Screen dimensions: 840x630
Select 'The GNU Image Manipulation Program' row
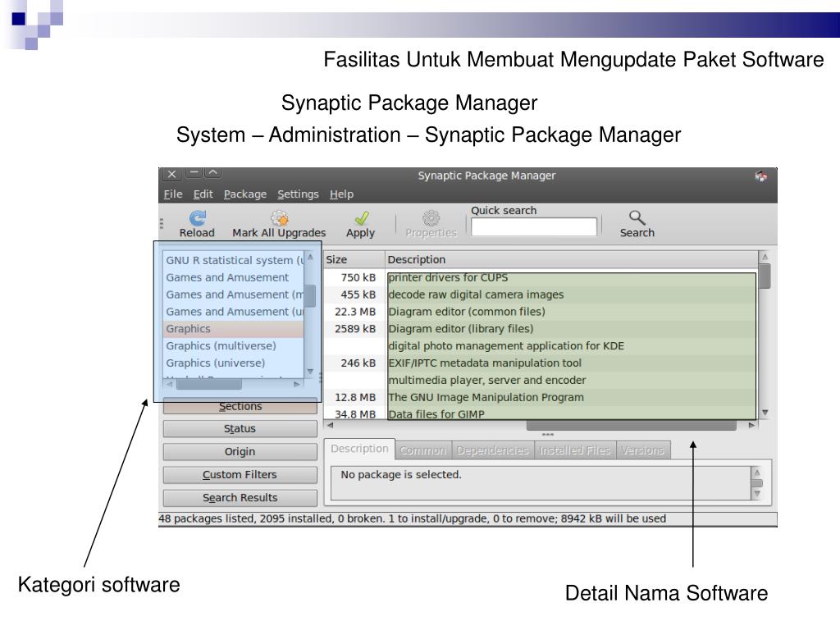coord(541,398)
